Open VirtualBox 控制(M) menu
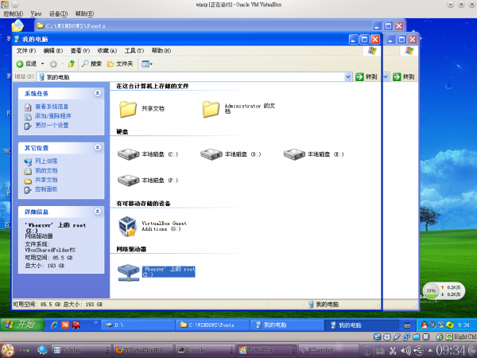Screen dimensions: 477x358 coord(13,14)
